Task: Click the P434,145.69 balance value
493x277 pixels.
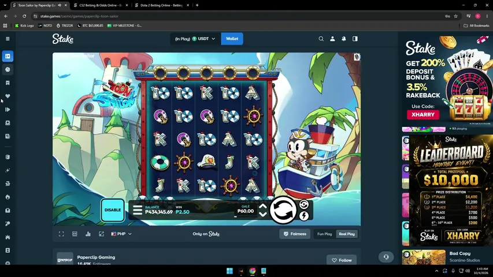Action: 159,212
